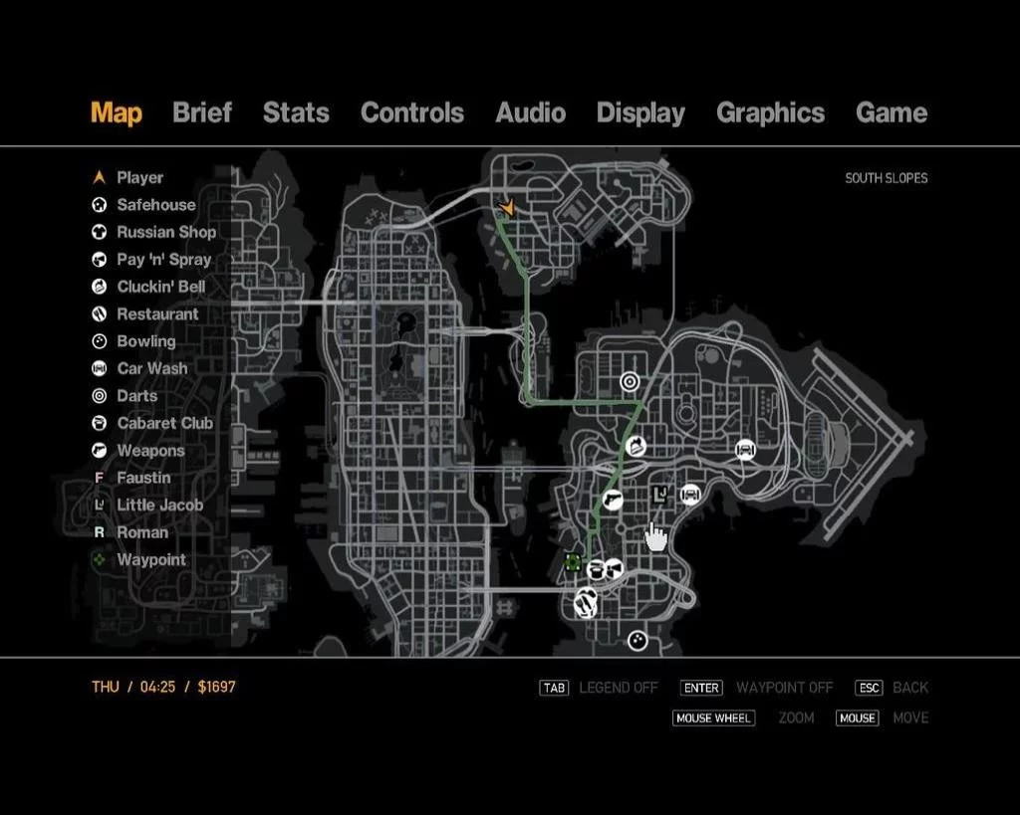This screenshot has width=1020, height=815.
Task: Click the Mouse Wheel Zoom hint
Action: [x=743, y=718]
